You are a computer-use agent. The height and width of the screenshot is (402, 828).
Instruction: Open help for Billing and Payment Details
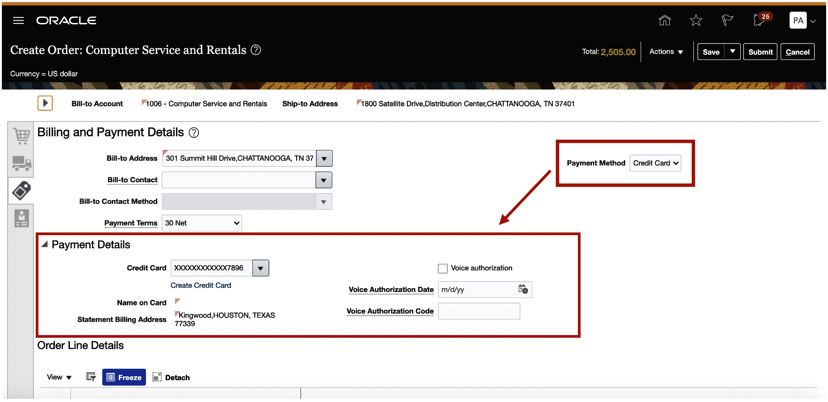(x=194, y=133)
